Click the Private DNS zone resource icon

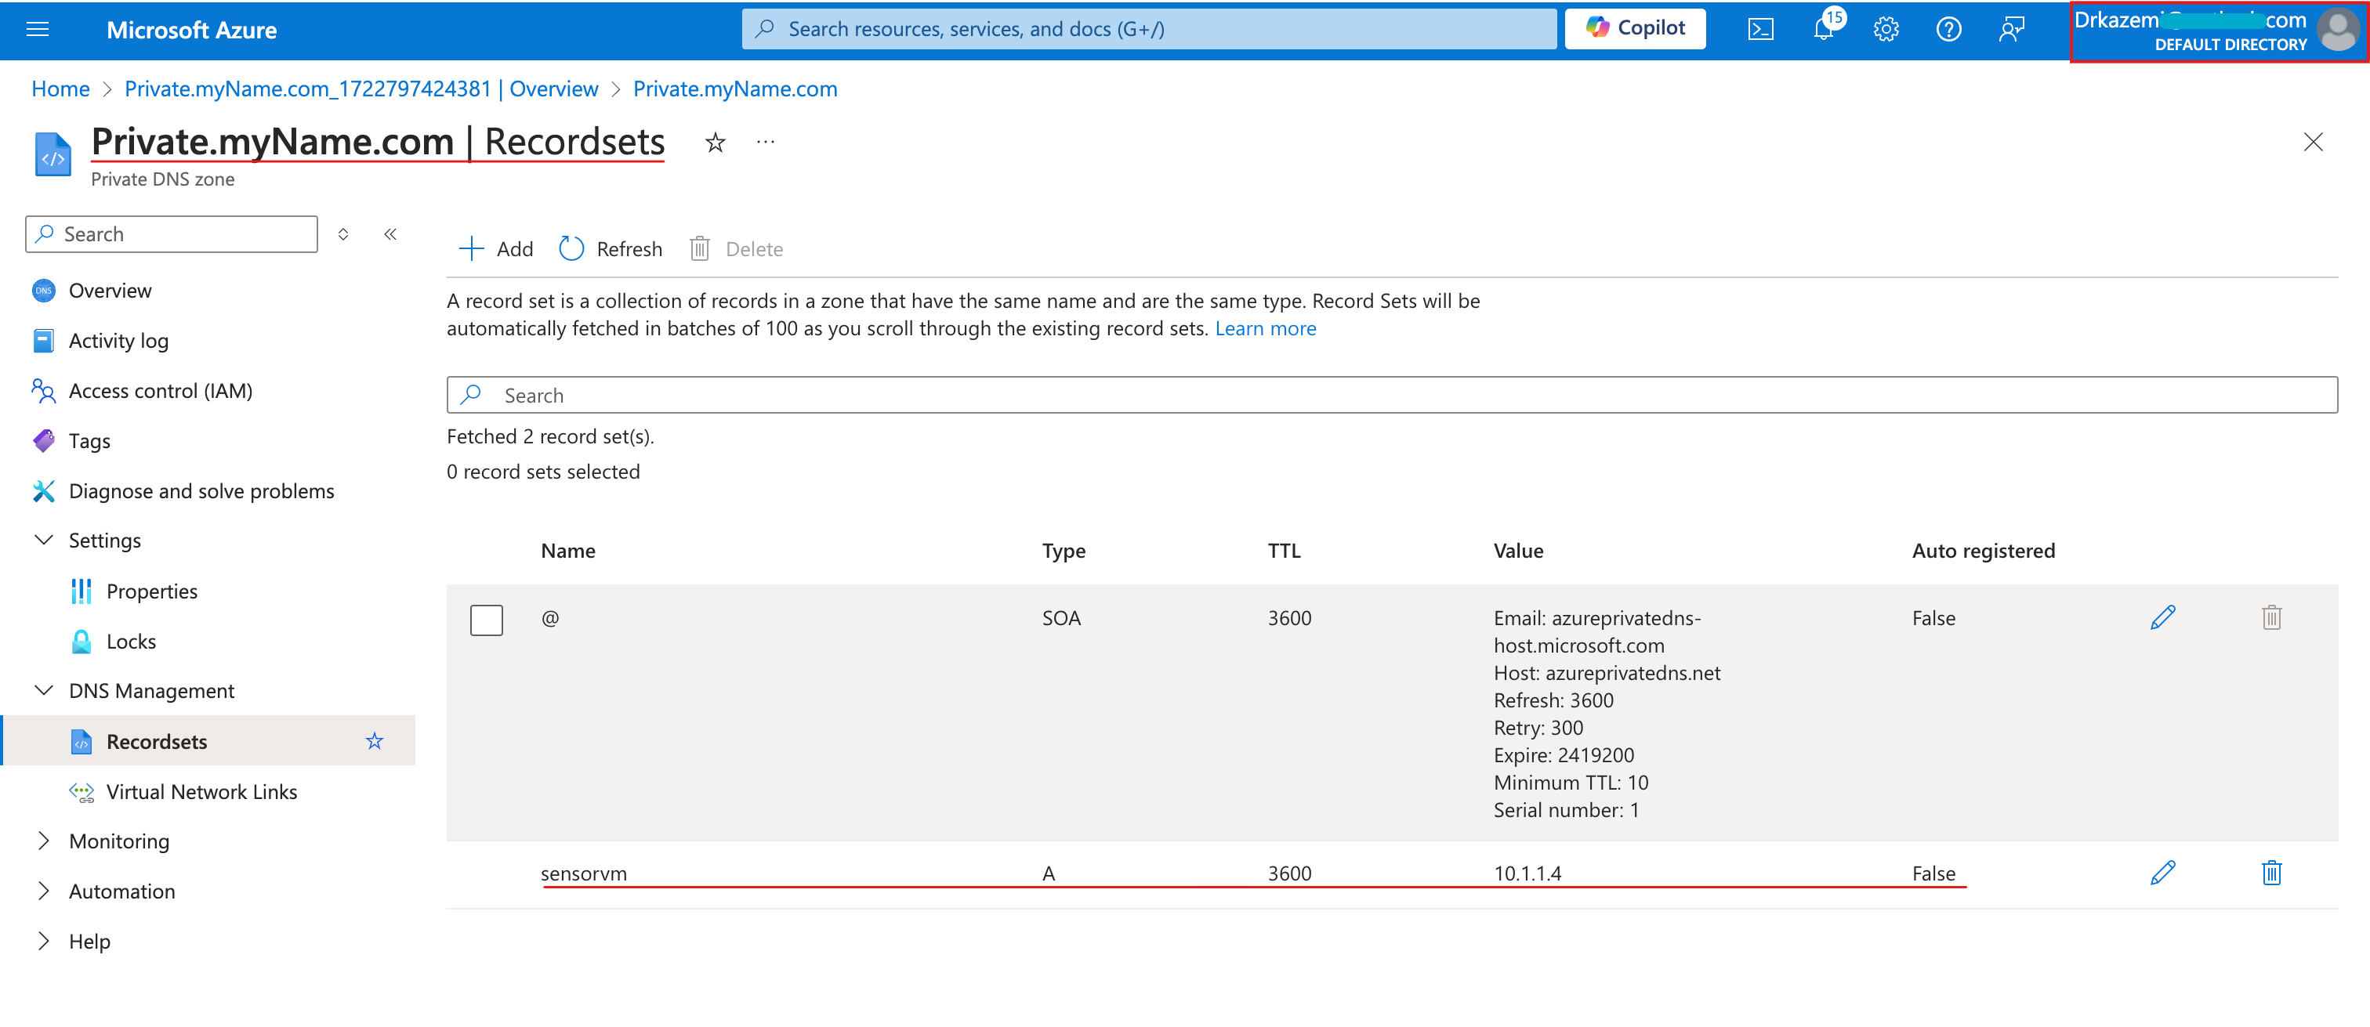(x=53, y=154)
